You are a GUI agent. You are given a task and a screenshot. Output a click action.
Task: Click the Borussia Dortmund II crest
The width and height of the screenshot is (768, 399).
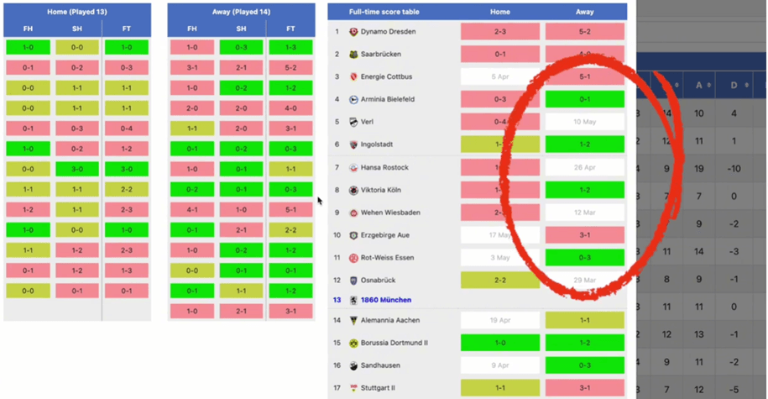point(353,343)
